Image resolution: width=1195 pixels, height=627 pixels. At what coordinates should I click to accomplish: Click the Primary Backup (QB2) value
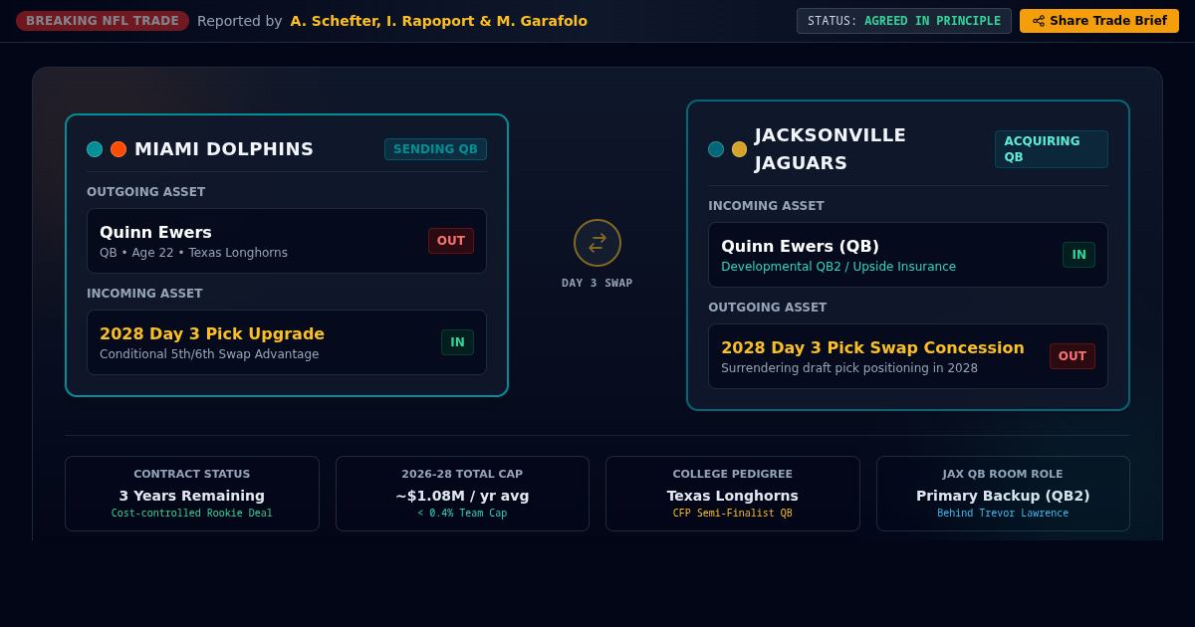[x=1003, y=496]
